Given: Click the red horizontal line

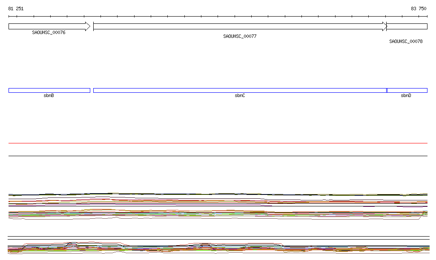Looking at the screenshot, I should [218, 143].
